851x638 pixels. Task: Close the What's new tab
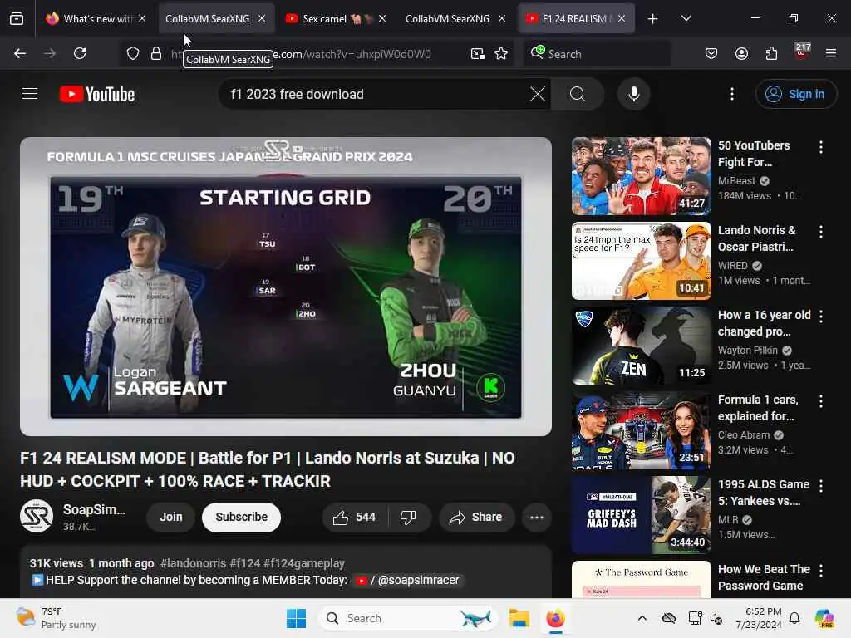pos(142,18)
